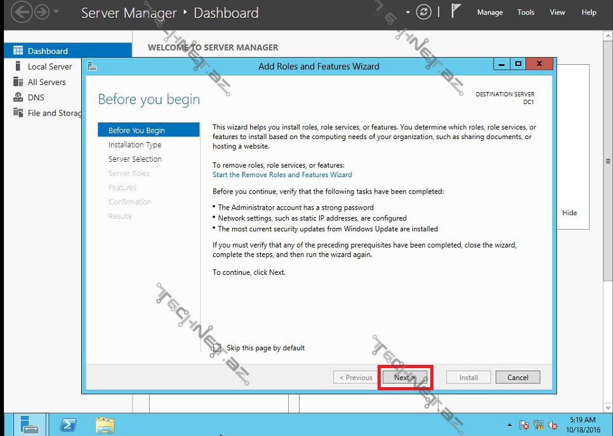613x436 pixels.
Task: Select the Local Server sidebar icon
Action: [18, 66]
